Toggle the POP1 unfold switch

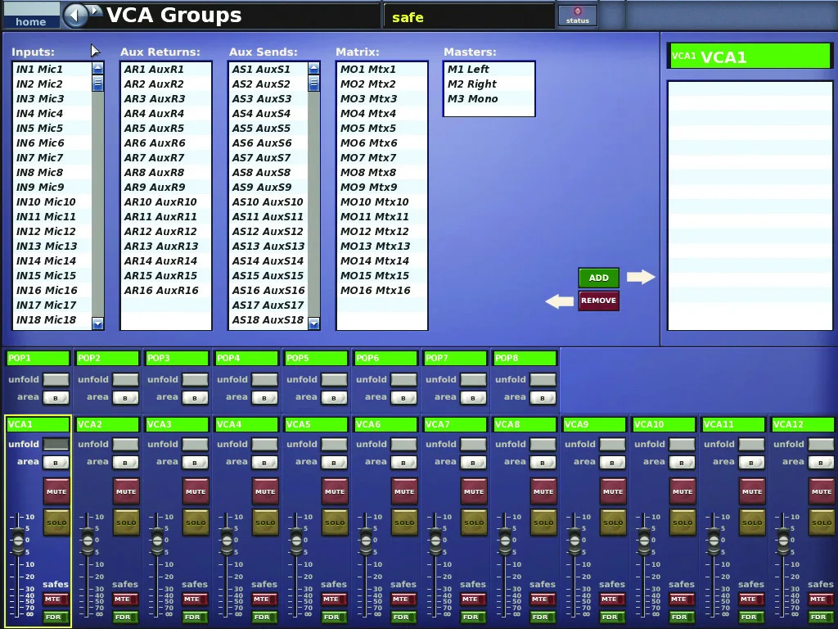point(56,379)
